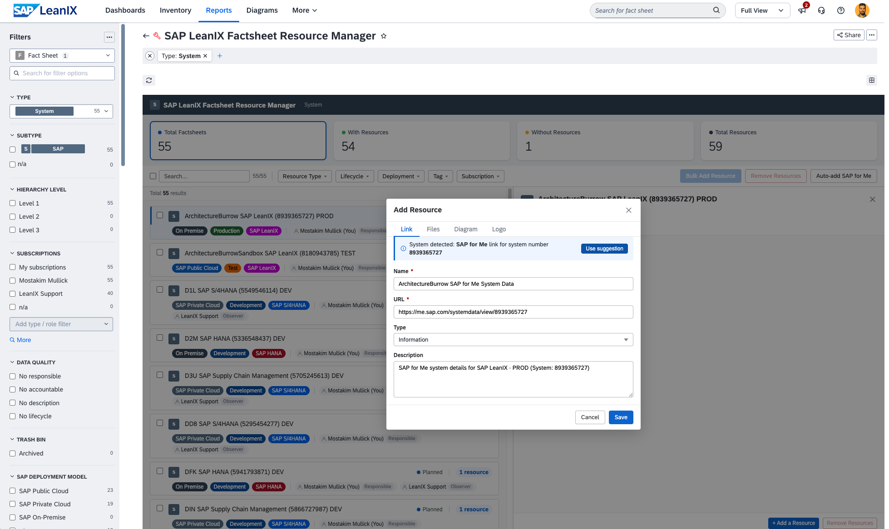Image resolution: width=889 pixels, height=529 pixels.
Task: Click the resource Name input field
Action: coord(514,284)
